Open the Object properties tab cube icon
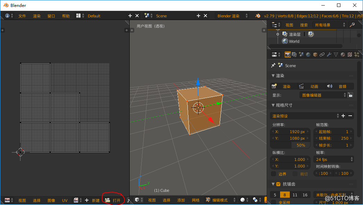The height and width of the screenshot is (205, 363). [x=315, y=55]
